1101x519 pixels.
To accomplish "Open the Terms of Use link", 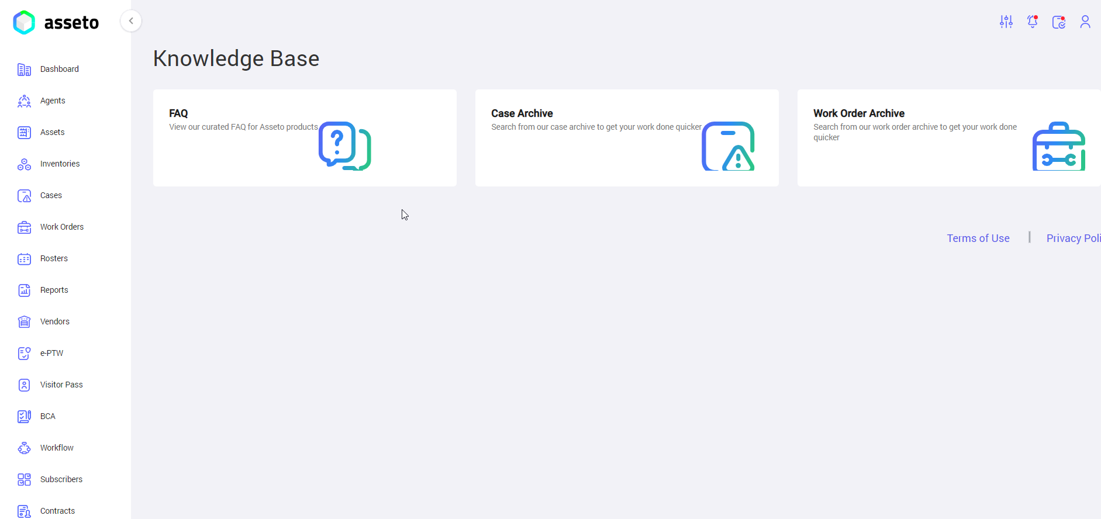I will click(978, 238).
